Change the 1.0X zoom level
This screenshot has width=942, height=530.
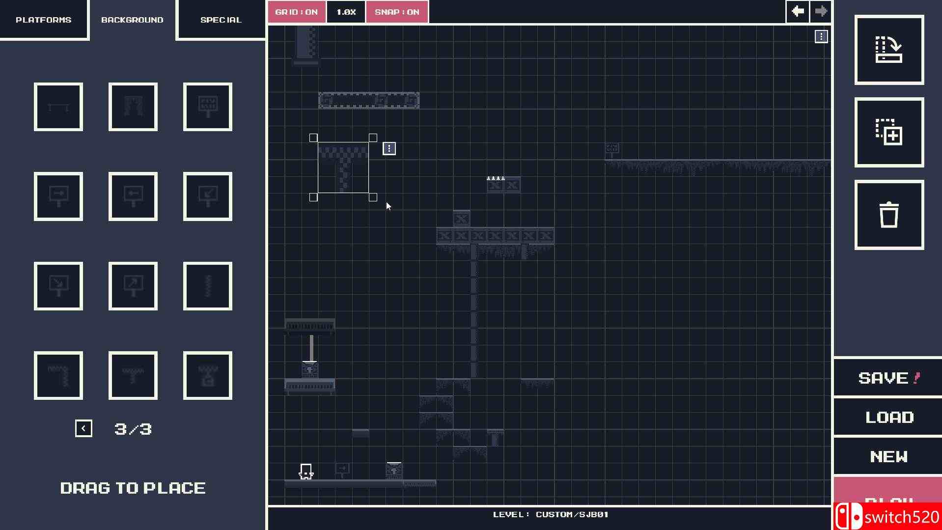pyautogui.click(x=346, y=12)
